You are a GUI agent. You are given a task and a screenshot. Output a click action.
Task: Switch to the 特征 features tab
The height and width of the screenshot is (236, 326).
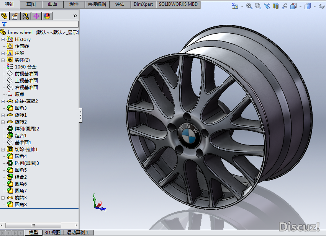coord(10,4)
